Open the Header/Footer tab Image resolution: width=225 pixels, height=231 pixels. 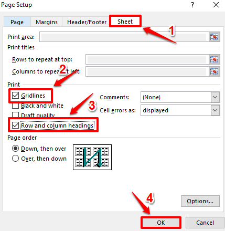click(x=87, y=22)
